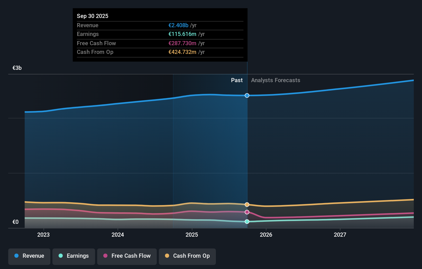Click the Revenue value €2.408b in tooltip

pos(178,25)
